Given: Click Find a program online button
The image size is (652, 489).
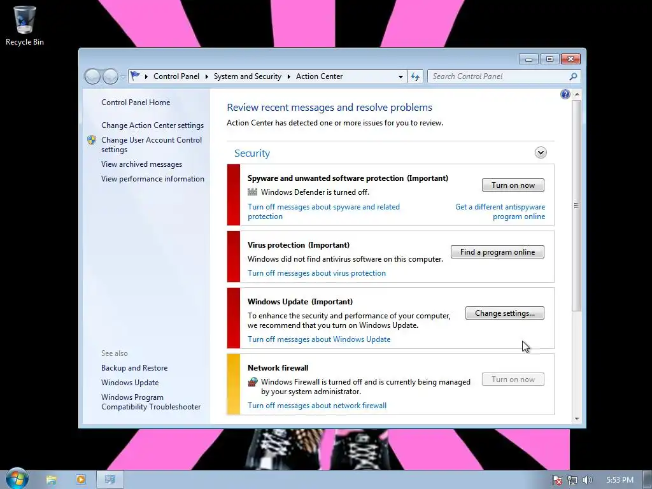Looking at the screenshot, I should click(x=497, y=252).
